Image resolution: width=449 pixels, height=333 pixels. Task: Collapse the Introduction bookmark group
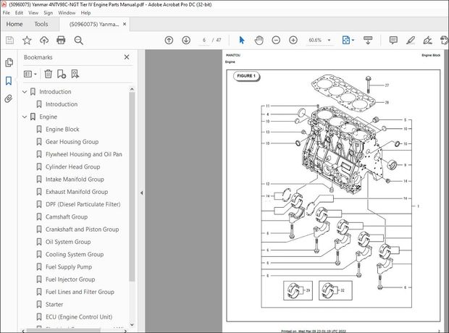tap(25, 92)
